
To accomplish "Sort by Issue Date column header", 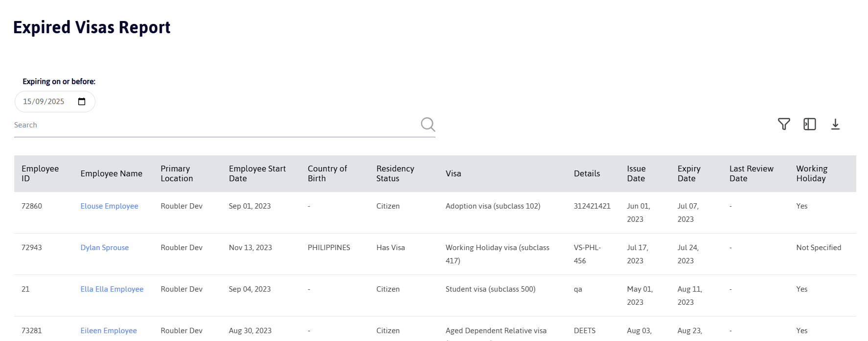I will pyautogui.click(x=637, y=173).
